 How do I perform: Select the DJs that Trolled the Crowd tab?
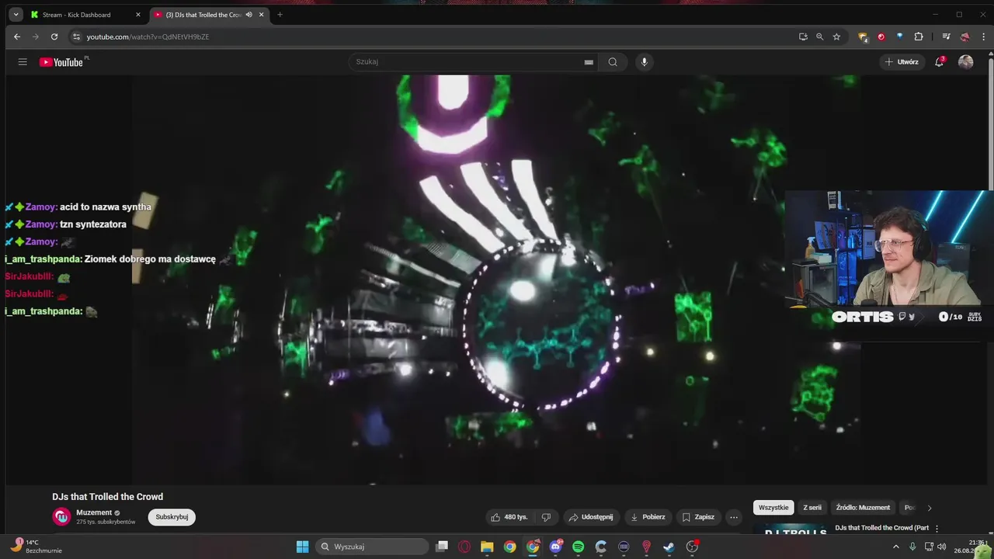click(202, 15)
